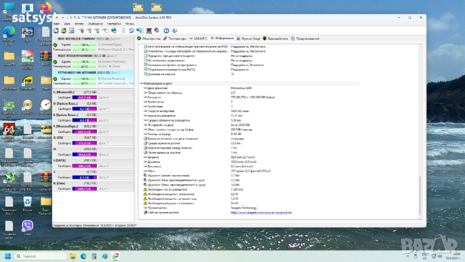Screen dimensions: 465x262
Task: Click the green health checkmark for WDC WD10EZEX
Action: click(x=55, y=44)
